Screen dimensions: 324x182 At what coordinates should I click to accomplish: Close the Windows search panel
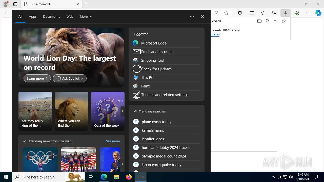point(202,16)
